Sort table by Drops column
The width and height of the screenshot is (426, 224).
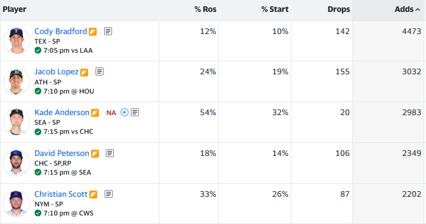click(338, 10)
